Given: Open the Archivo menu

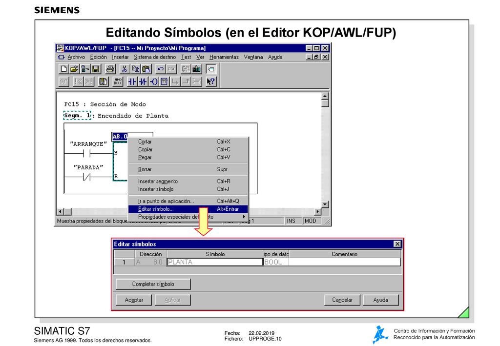Looking at the screenshot, I should [76, 57].
